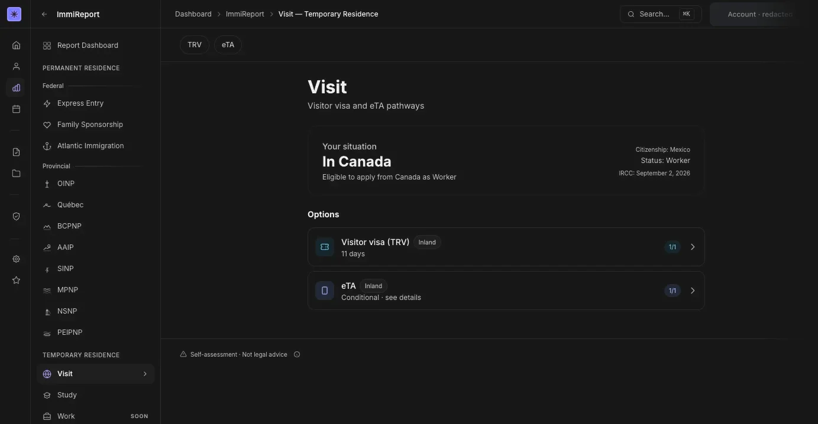This screenshot has width=818, height=424.
Task: Click the Account button in header
Action: pos(759,14)
